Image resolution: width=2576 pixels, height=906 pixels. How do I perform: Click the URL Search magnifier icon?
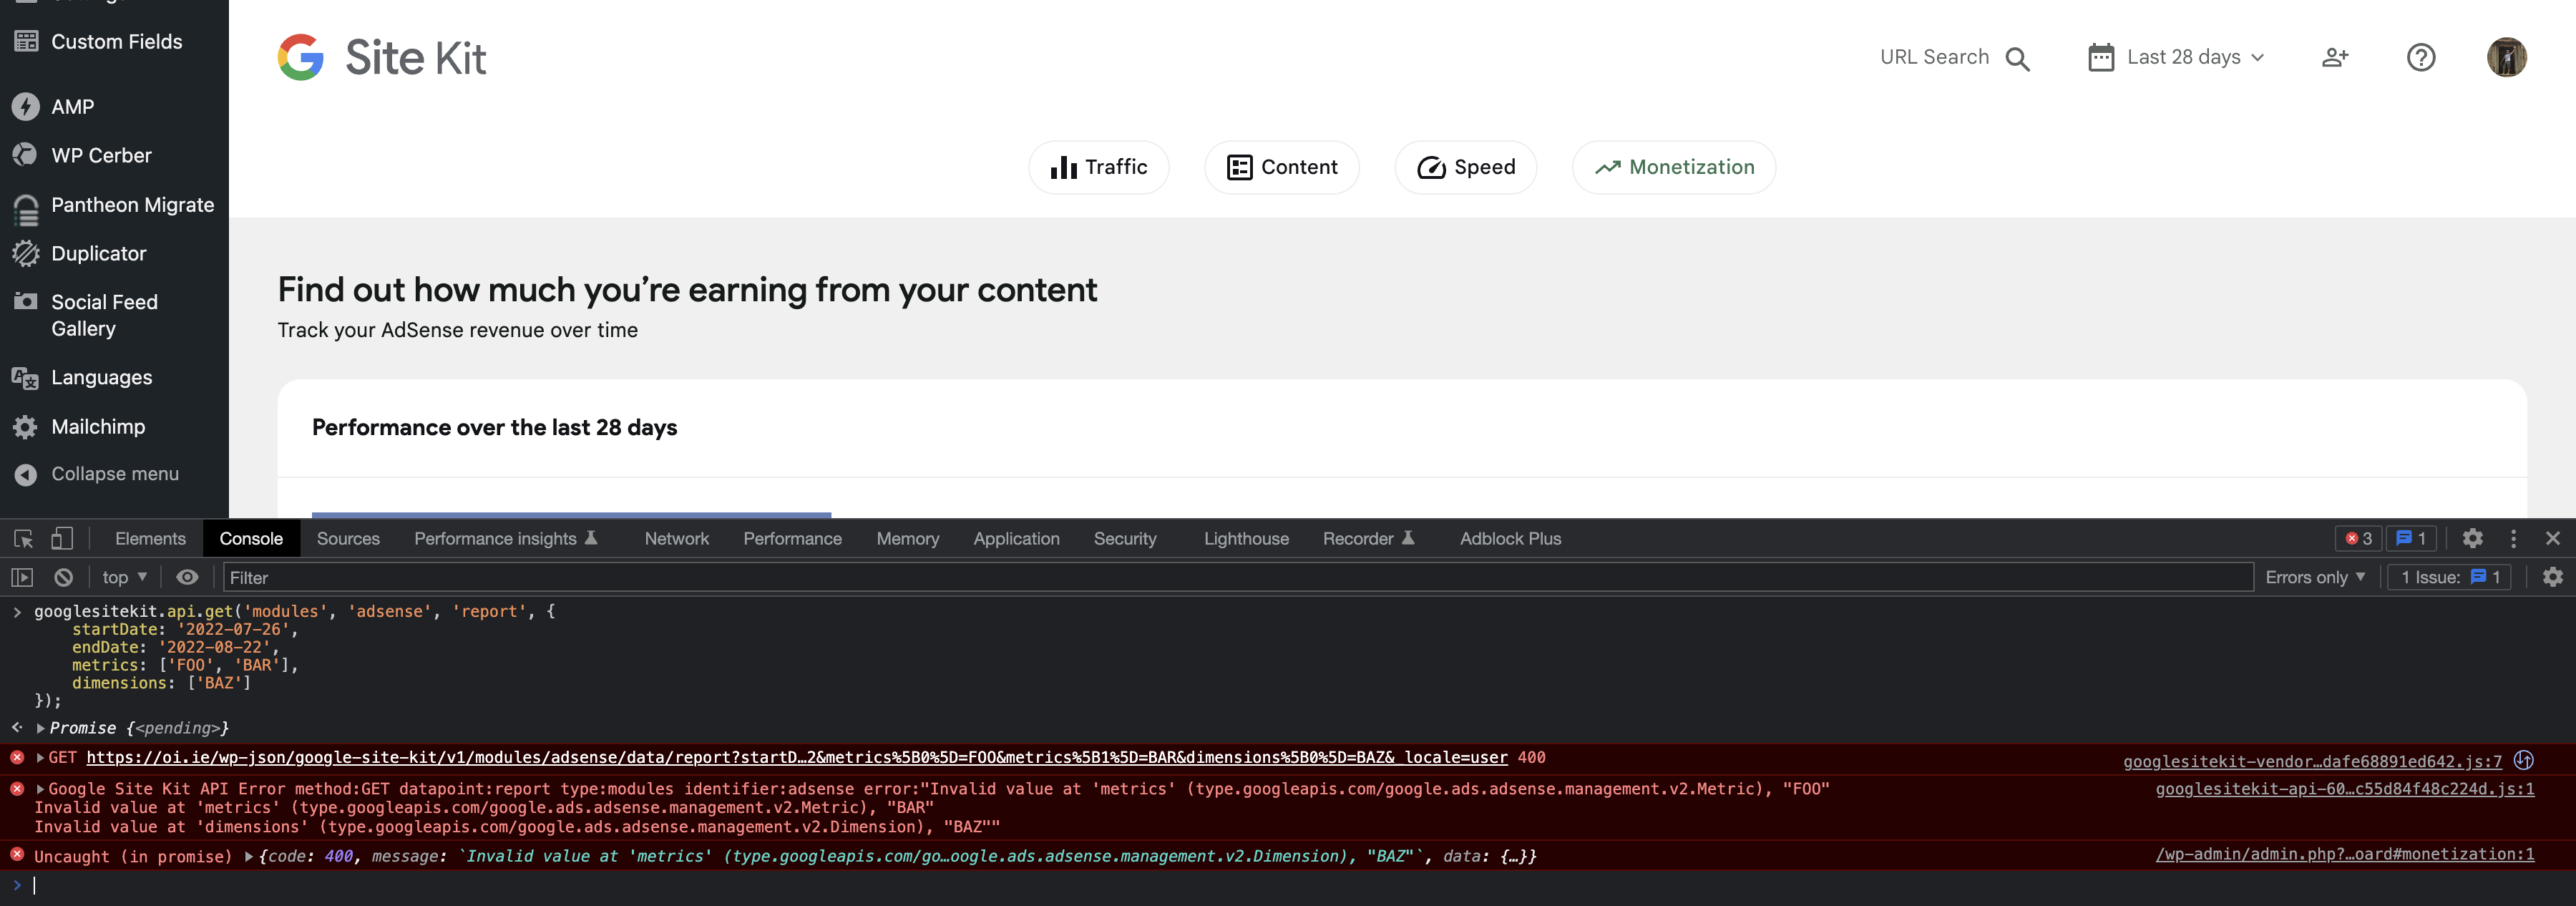(2018, 58)
